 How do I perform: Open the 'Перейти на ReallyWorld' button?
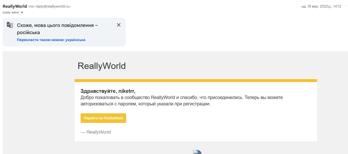(x=103, y=118)
